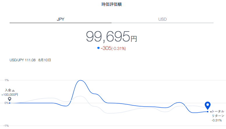Click the blue total return pin marker
The width and height of the screenshot is (226, 129).
pyautogui.click(x=208, y=106)
